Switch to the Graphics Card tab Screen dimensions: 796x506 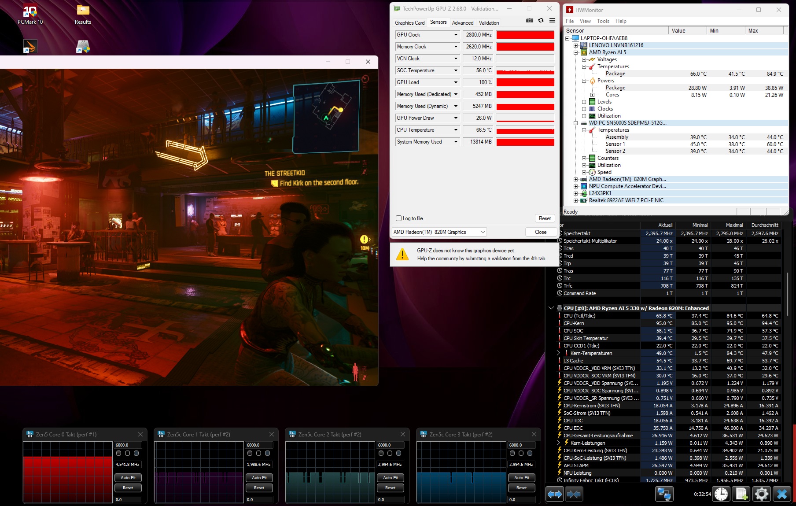[409, 23]
